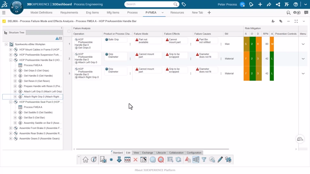
Task: Click the blue down arrow toolbar icon
Action: [x=119, y=159]
